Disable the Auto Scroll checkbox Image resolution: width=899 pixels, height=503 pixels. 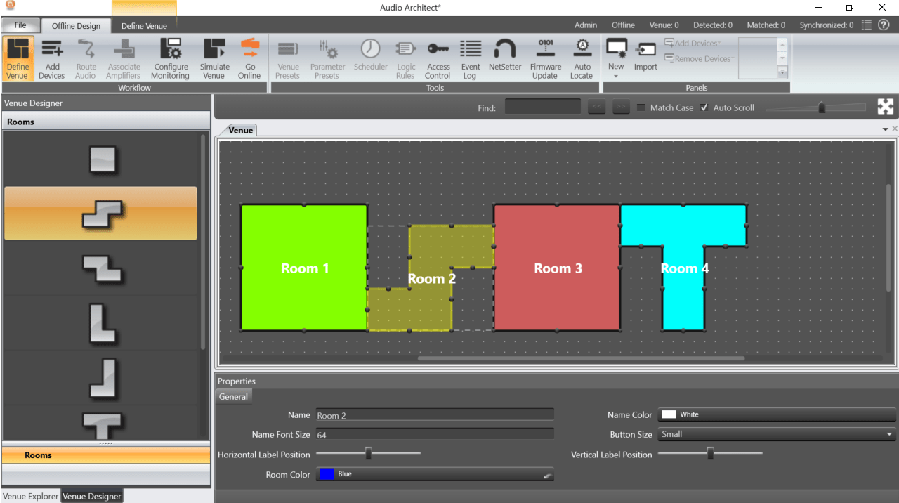(x=704, y=107)
